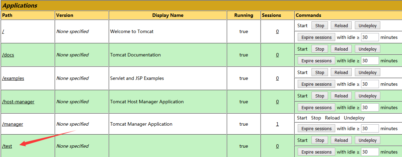Focus idle minutes field in /manager row
Viewport: 402px width, 157px height.
click(x=370, y=128)
